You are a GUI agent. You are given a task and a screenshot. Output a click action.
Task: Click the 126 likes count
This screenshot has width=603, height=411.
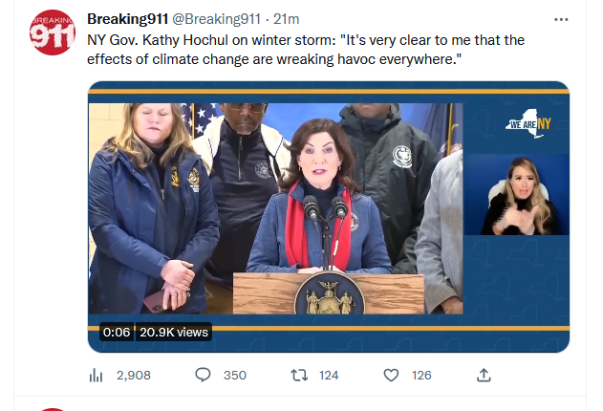click(421, 376)
